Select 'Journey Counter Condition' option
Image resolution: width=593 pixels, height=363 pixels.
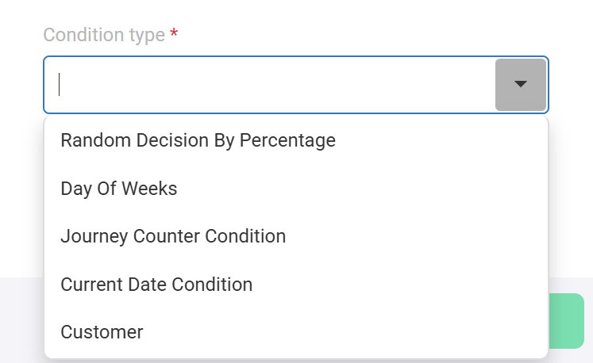[173, 236]
